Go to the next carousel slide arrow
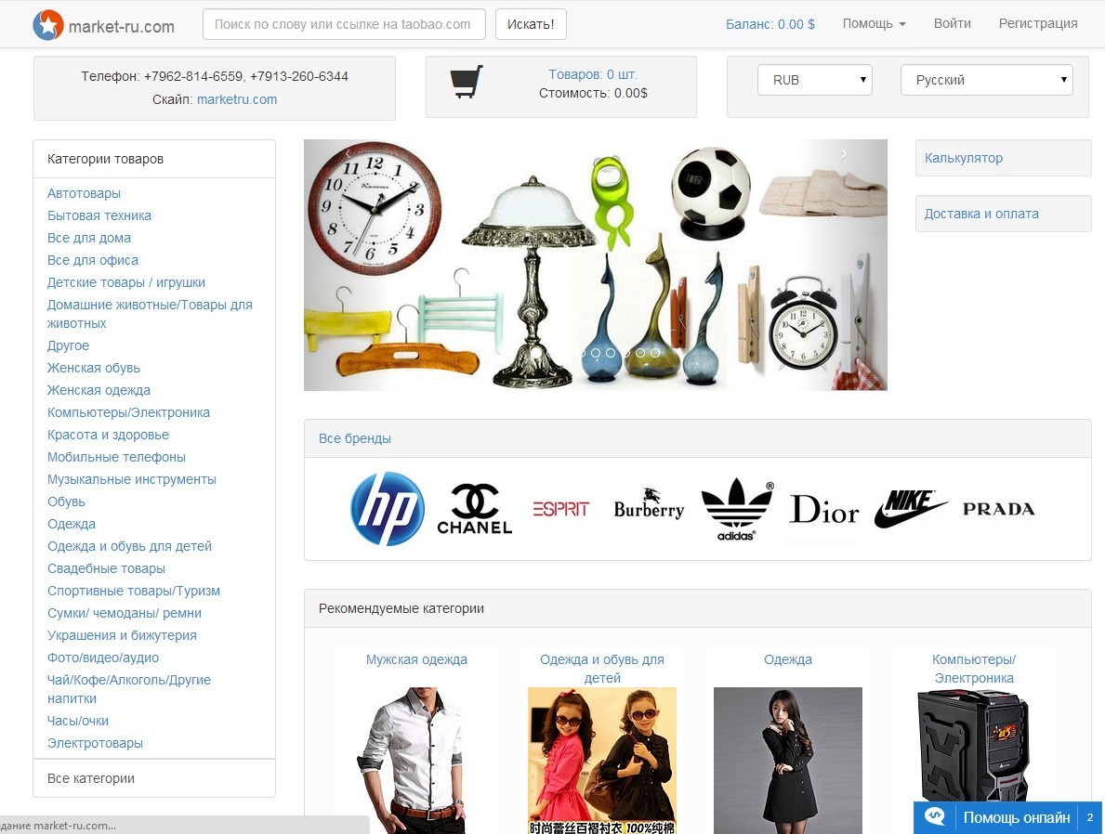1105x834 pixels. point(844,153)
